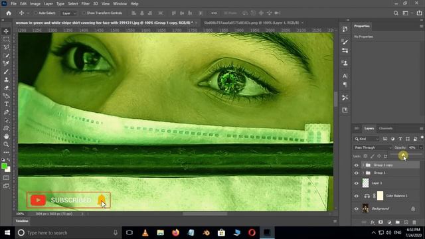Open the Kind filter dropdown
Image resolution: width=425 pixels, height=239 pixels.
367,139
